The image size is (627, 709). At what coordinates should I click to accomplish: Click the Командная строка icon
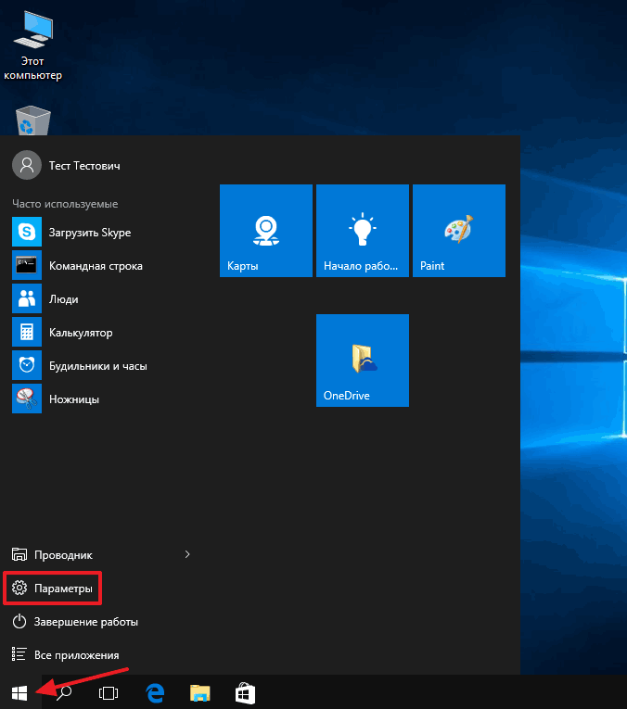[x=27, y=265]
